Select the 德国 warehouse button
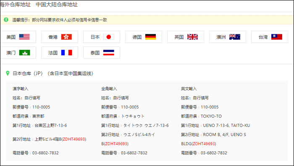 (144, 37)
